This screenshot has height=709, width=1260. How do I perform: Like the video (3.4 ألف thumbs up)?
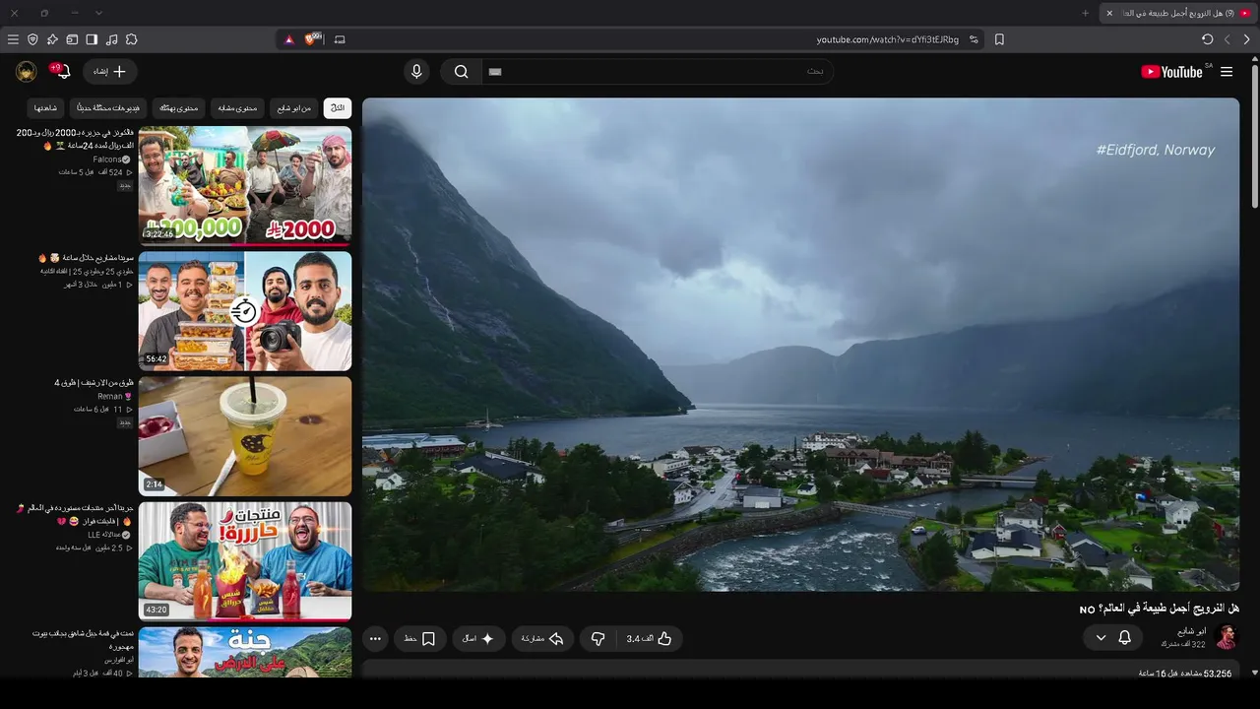[x=649, y=639]
